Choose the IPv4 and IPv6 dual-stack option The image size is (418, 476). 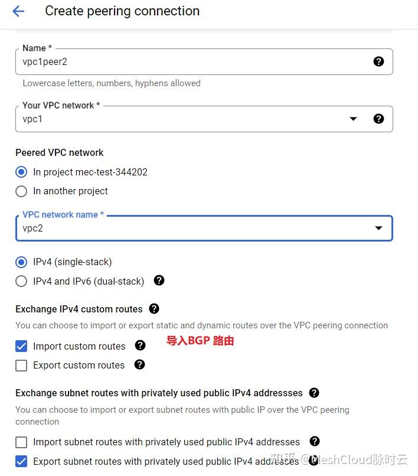21,282
